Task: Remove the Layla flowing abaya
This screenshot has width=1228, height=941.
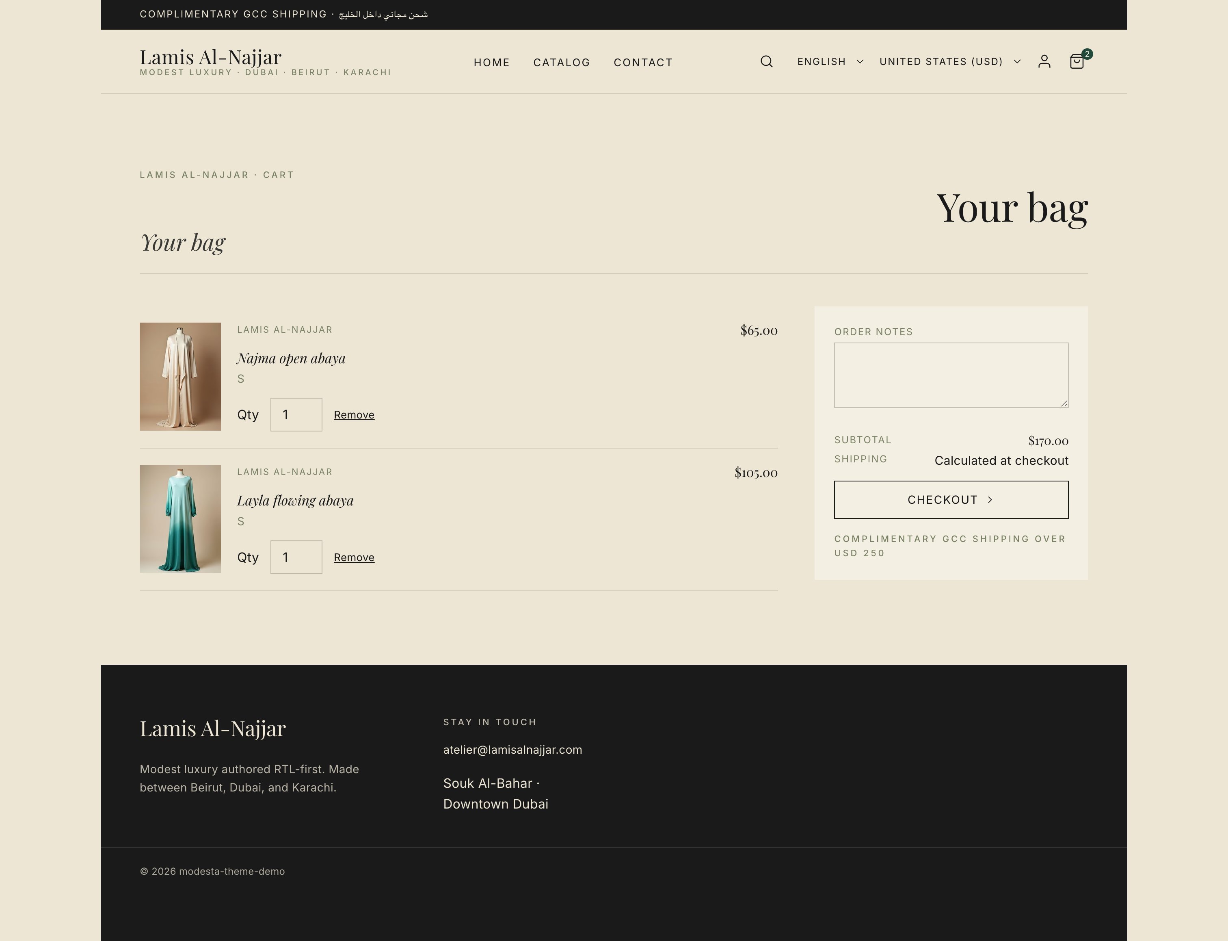Action: [x=354, y=557]
